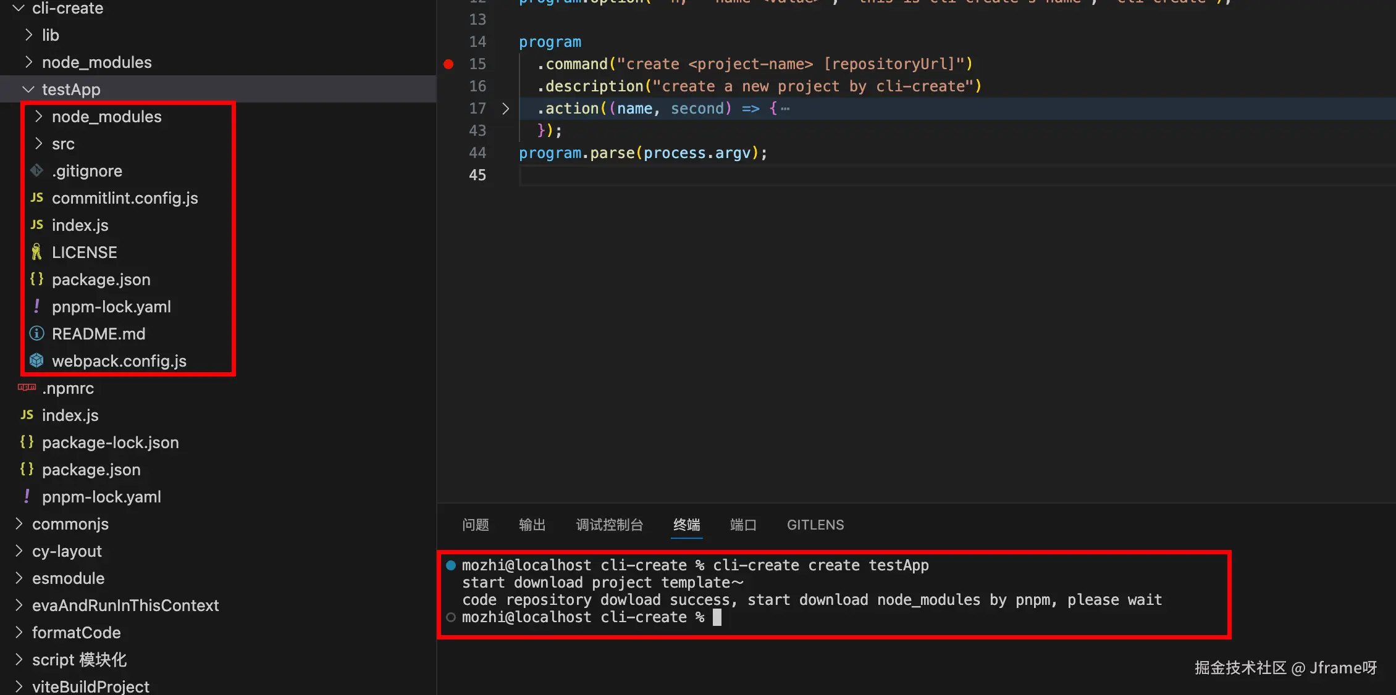
Task: Click the webpack cube icon beside webpack.config.js
Action: [x=36, y=360]
